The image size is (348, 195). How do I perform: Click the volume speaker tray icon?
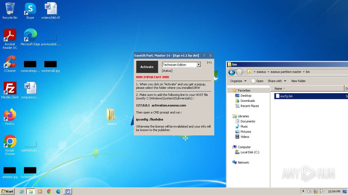[309, 191]
